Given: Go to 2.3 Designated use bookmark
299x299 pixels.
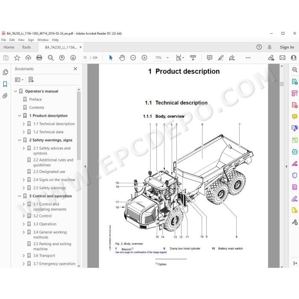Looking at the screenshot, I should pos(49,172).
